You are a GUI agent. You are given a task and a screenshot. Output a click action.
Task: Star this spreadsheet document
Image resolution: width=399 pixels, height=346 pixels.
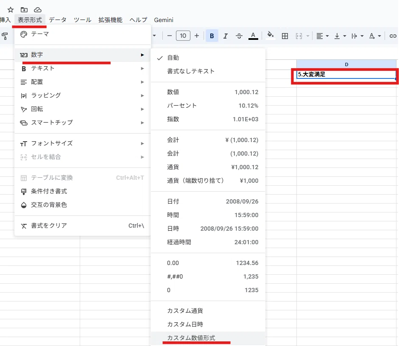coord(11,10)
